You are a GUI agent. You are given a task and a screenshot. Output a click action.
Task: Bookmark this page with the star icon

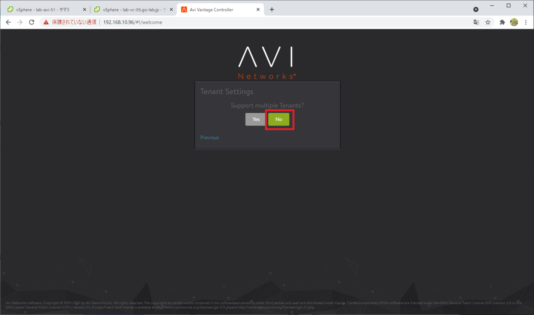point(488,22)
